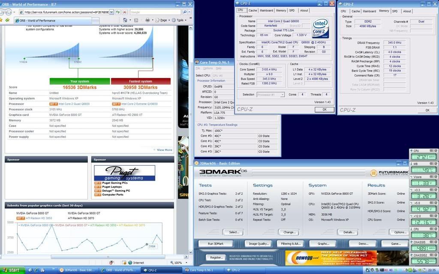This screenshot has width=439, height=274.
Task: Click the system tray clock showing 22:35
Action: point(431,270)
